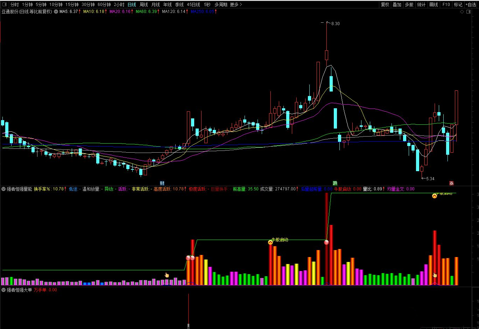Click the 跌 marker below the candlesticks
Screen dimensions: 479x329
(x=335, y=183)
